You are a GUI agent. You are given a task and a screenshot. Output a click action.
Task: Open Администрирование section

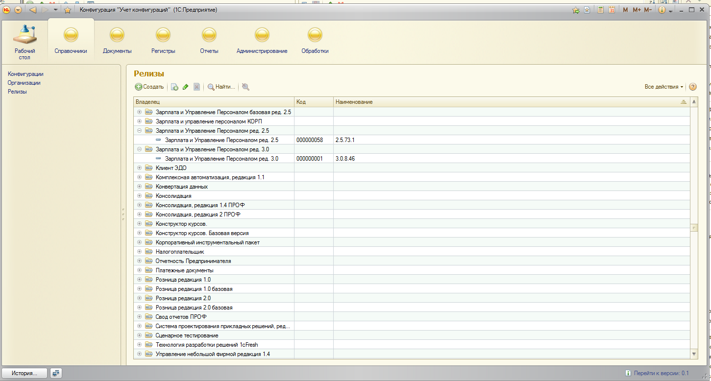point(262,41)
